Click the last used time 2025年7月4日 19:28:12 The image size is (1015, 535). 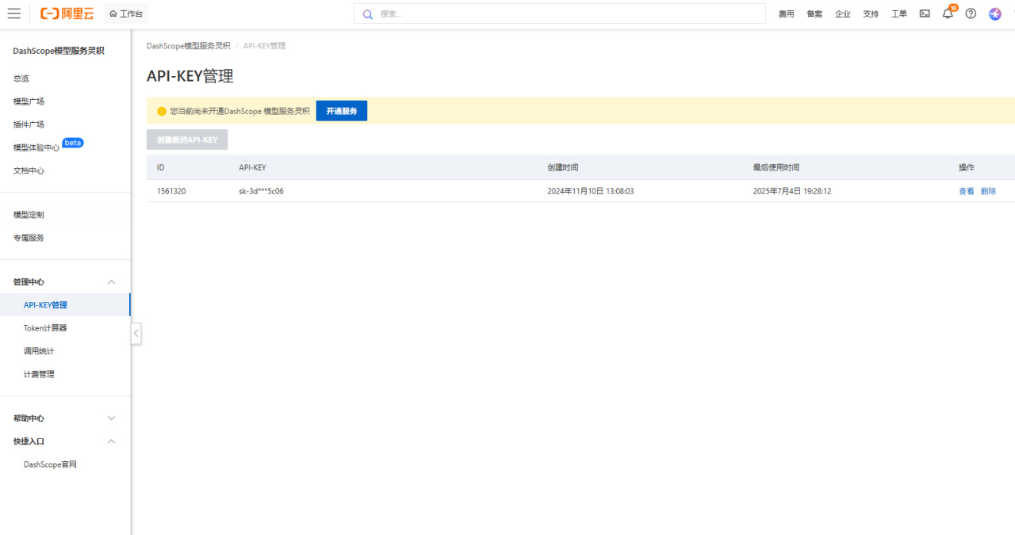(792, 191)
